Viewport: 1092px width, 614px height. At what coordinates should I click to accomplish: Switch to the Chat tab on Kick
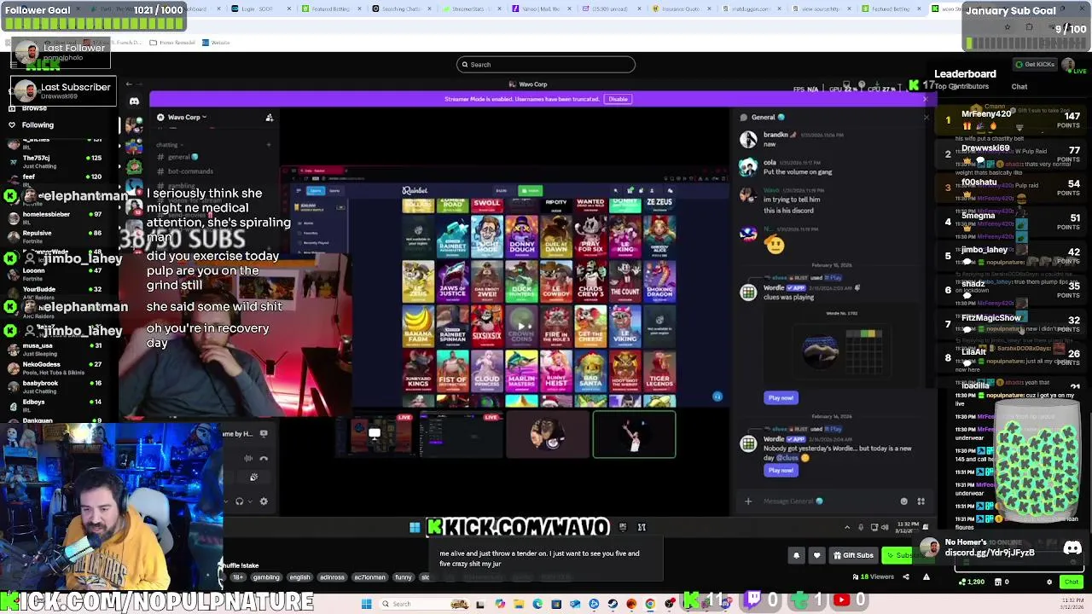click(x=1019, y=86)
